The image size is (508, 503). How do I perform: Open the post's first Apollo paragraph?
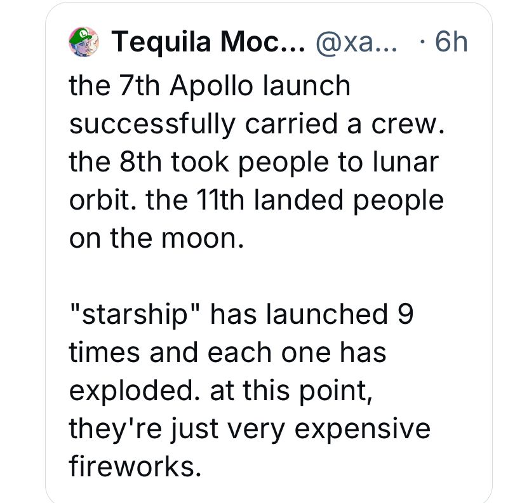(x=257, y=162)
